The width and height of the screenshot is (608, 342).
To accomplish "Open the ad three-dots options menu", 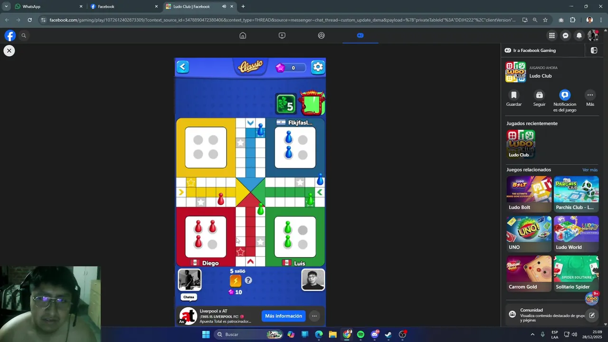I will [x=314, y=316].
